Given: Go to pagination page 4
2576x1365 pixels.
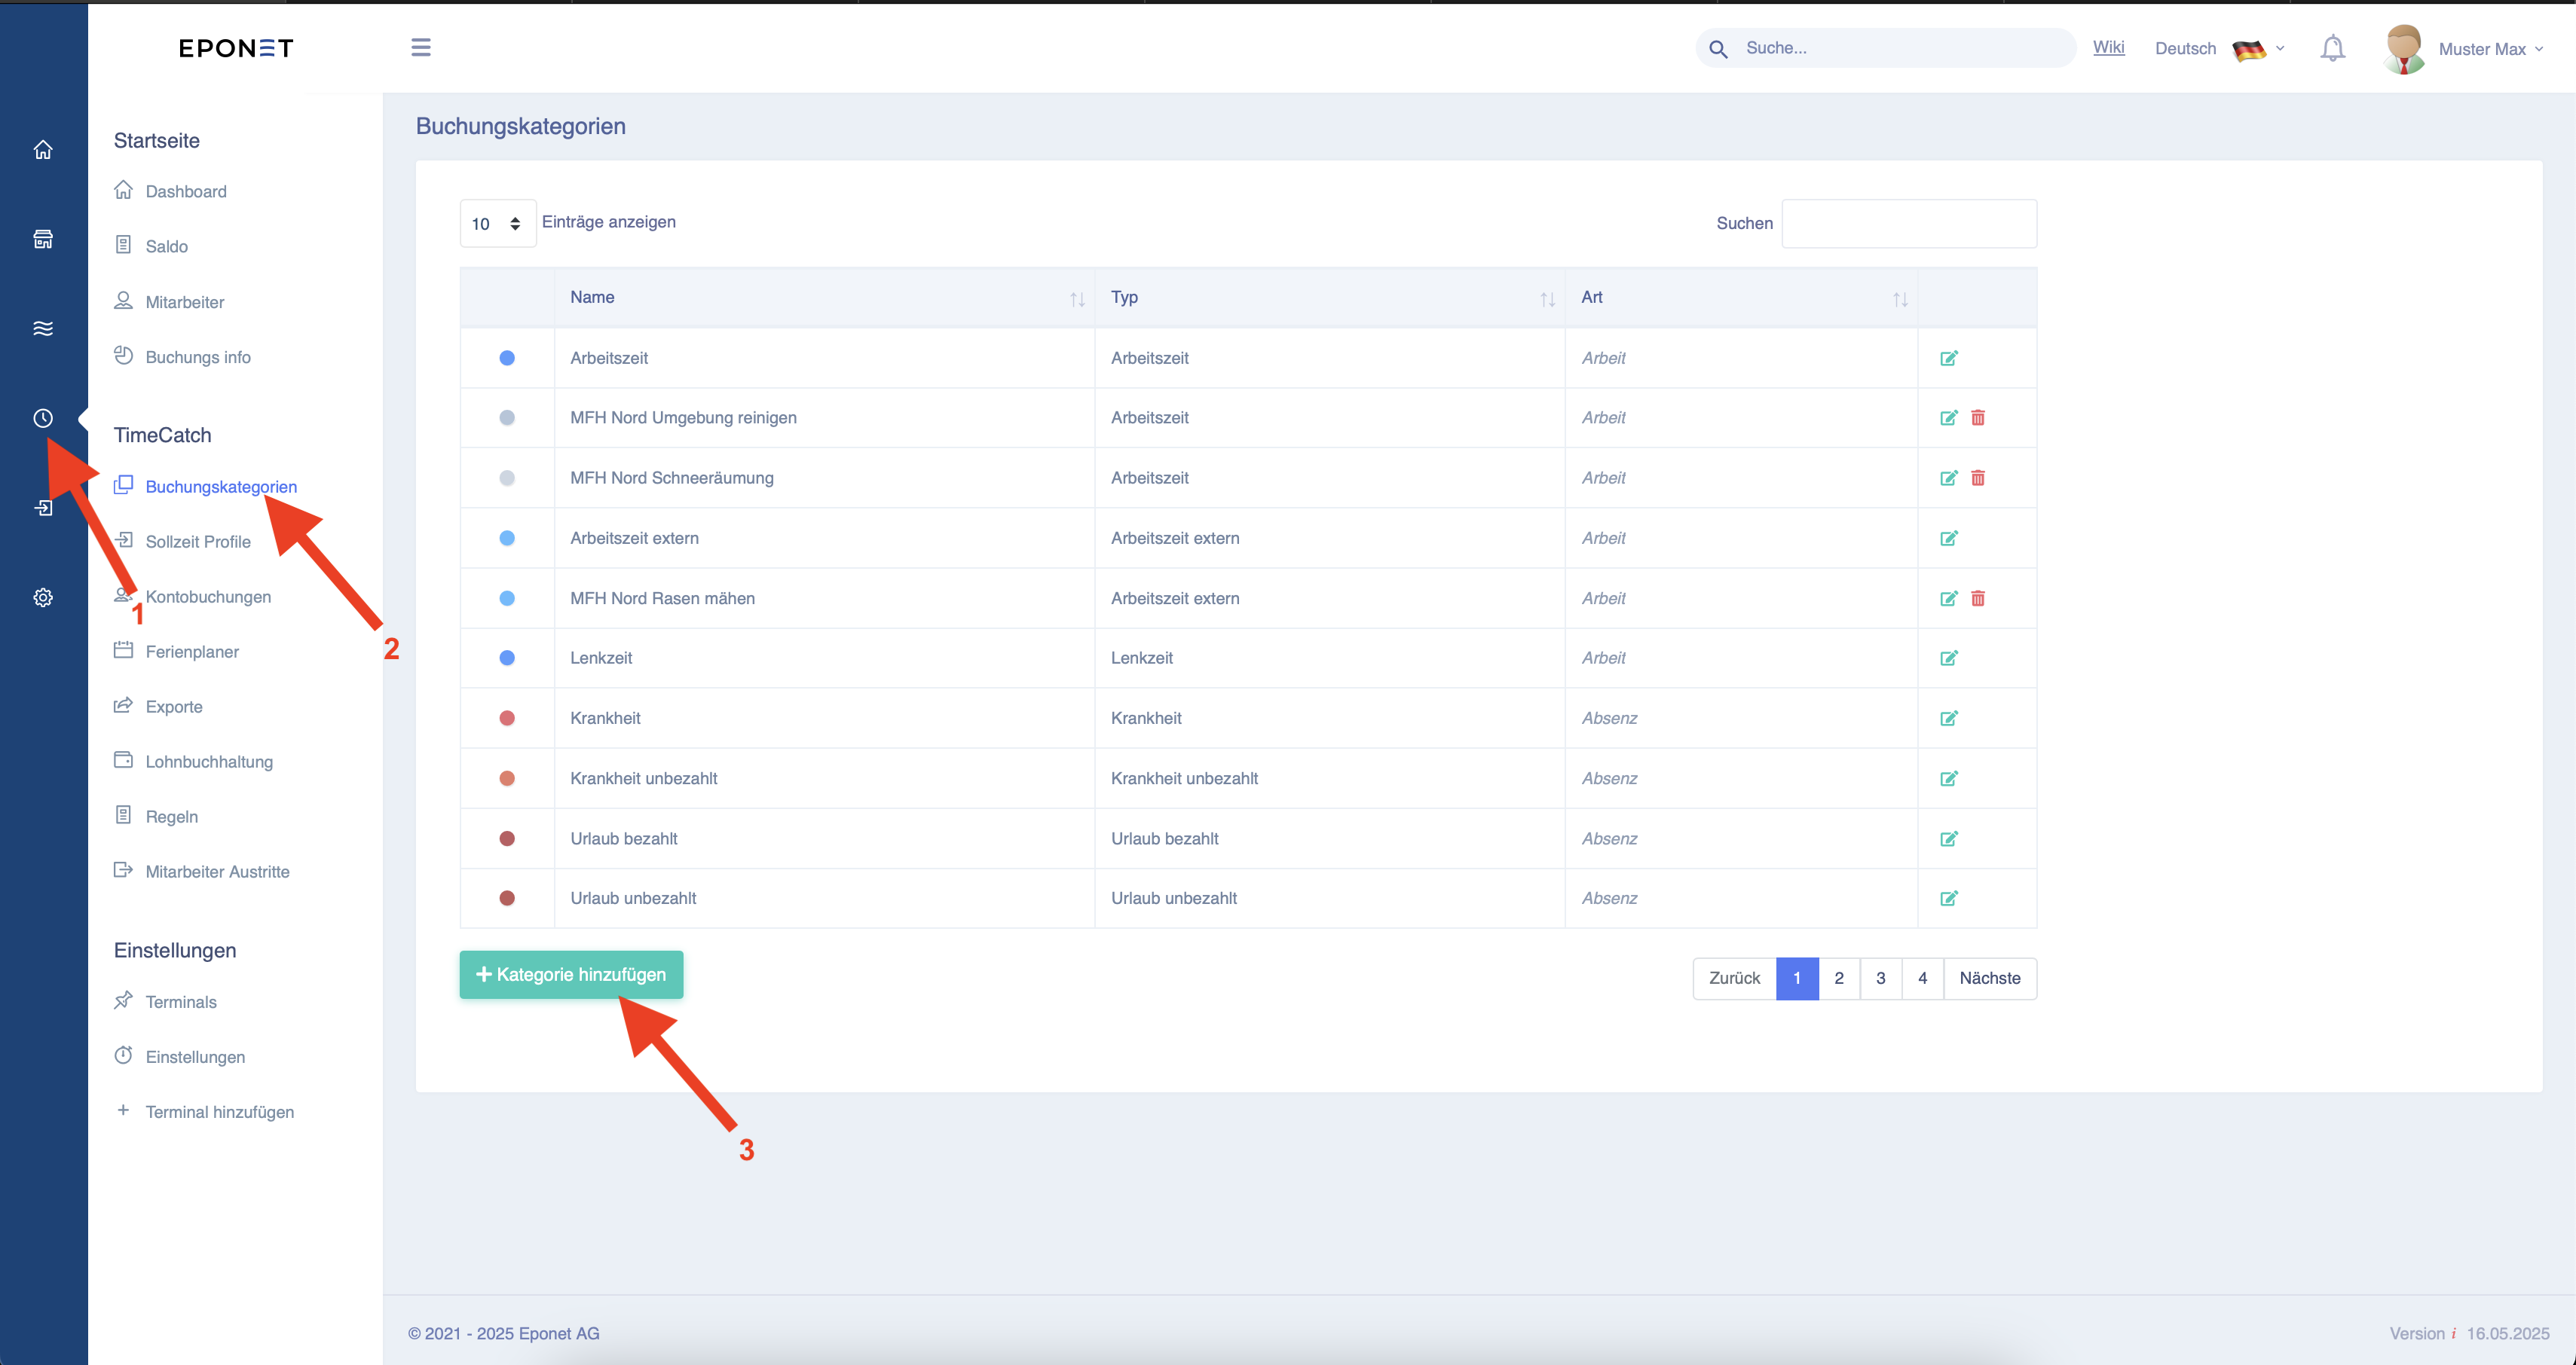Looking at the screenshot, I should click(x=1922, y=979).
